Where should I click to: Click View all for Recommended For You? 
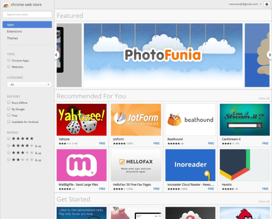[264, 98]
